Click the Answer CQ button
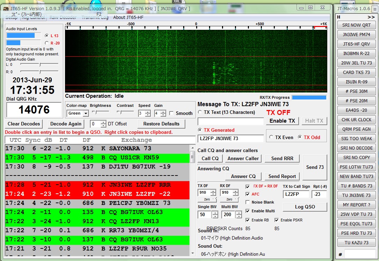Viewport: 379px width, 261px height. click(243, 176)
